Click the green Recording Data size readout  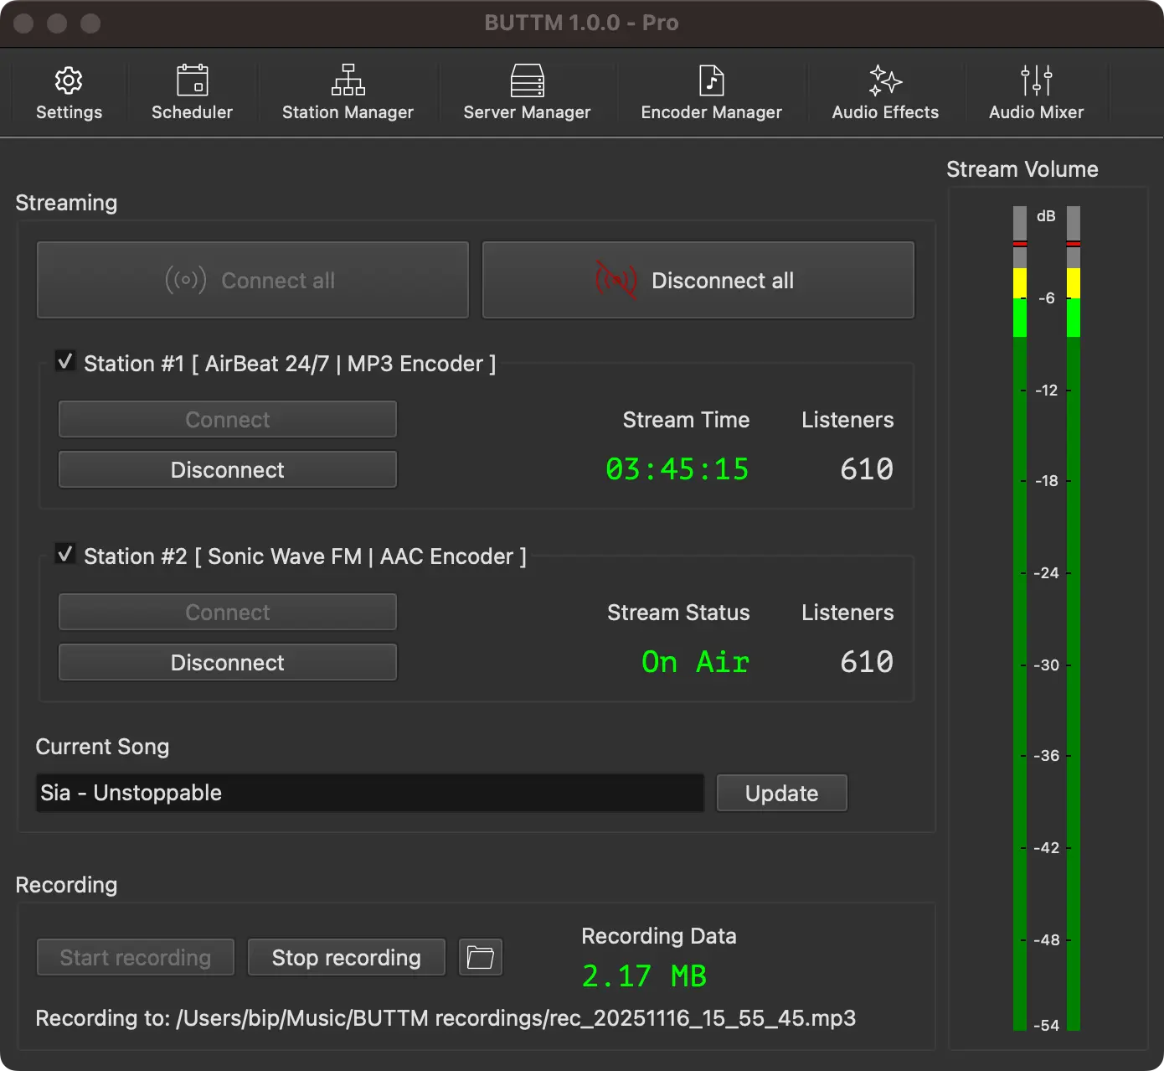coord(644,976)
